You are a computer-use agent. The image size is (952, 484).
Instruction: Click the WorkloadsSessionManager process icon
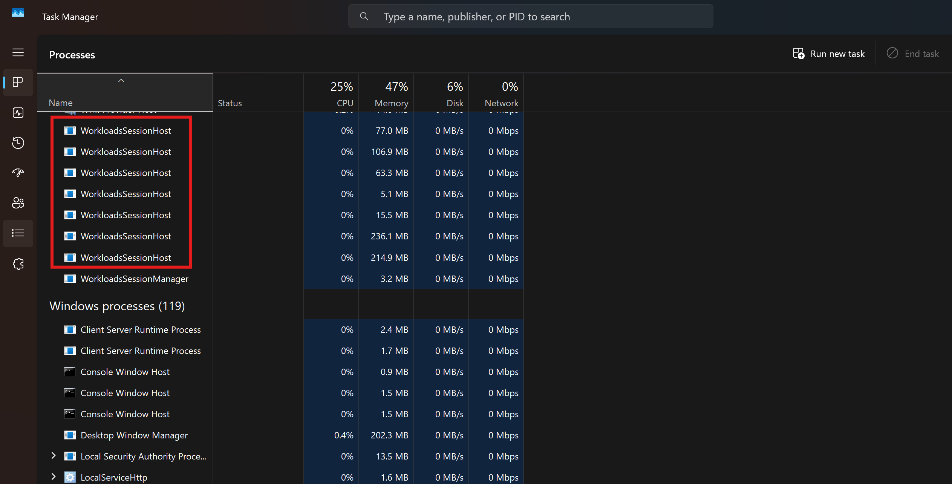click(x=70, y=279)
